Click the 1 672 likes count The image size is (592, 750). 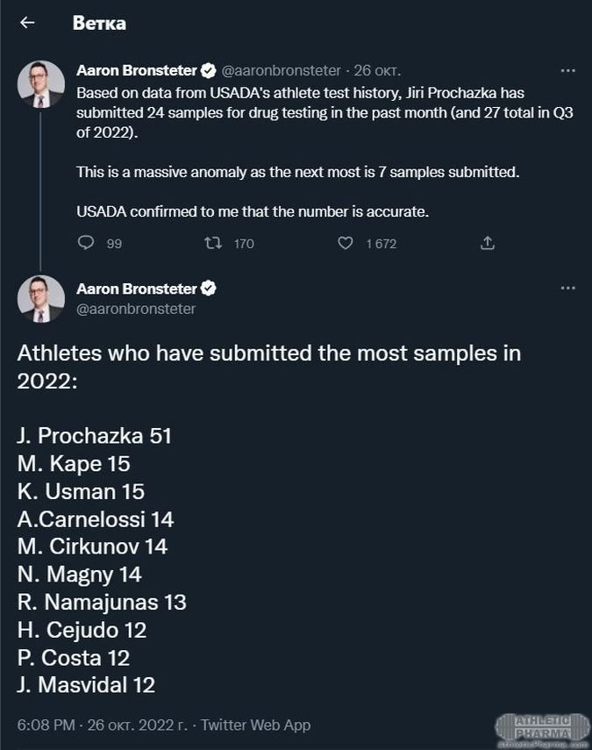381,244
